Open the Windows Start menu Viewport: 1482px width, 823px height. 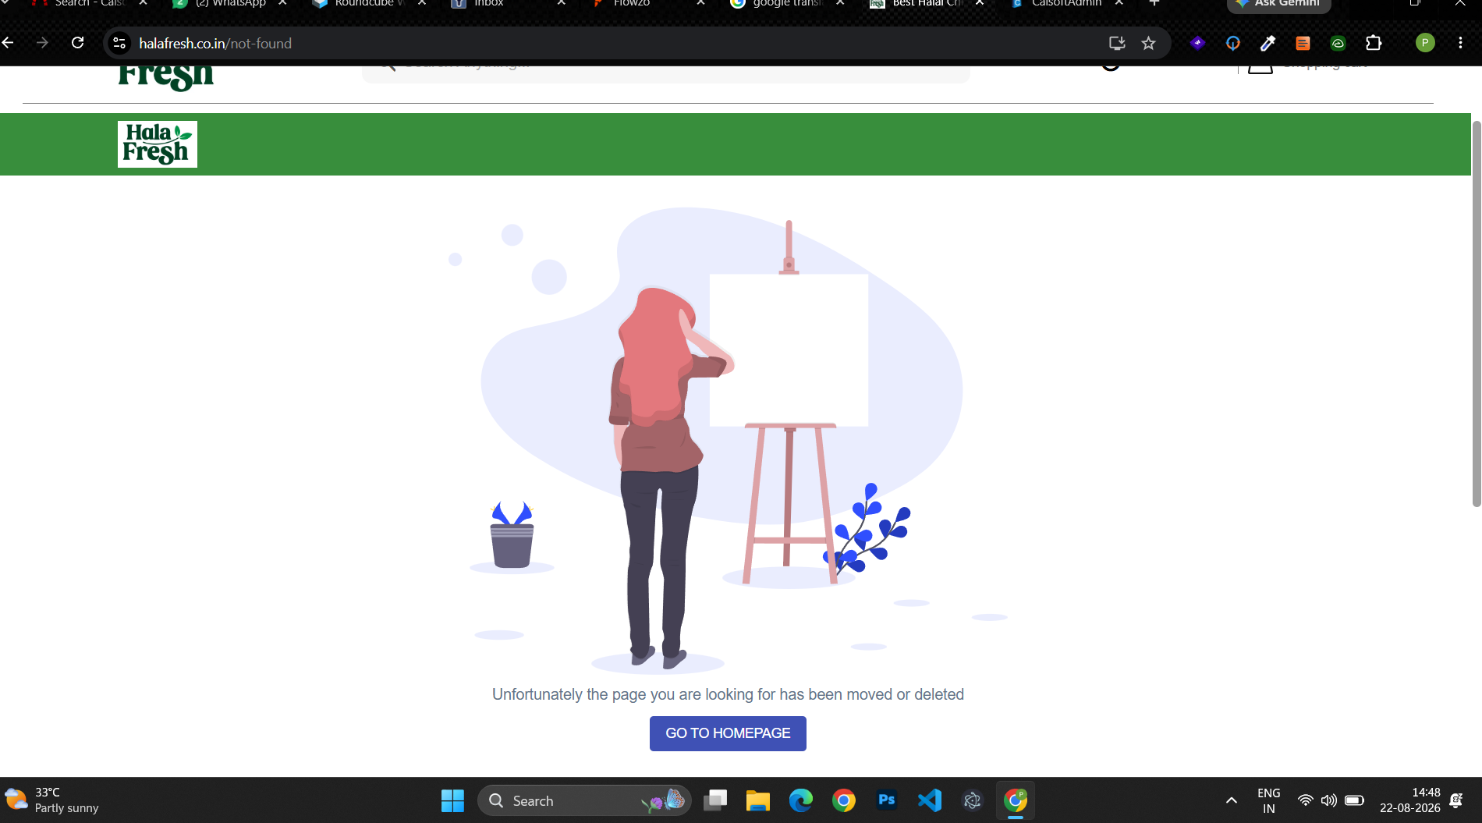(452, 800)
